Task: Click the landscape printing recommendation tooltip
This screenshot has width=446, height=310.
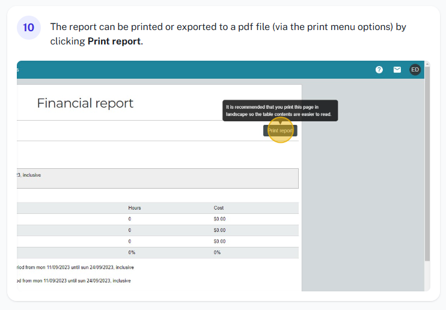Action: coord(280,111)
